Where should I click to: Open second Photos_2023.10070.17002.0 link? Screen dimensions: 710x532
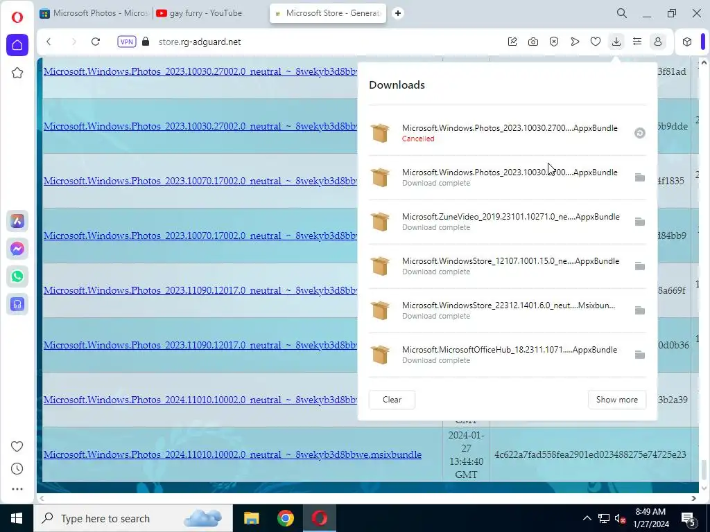(x=200, y=236)
